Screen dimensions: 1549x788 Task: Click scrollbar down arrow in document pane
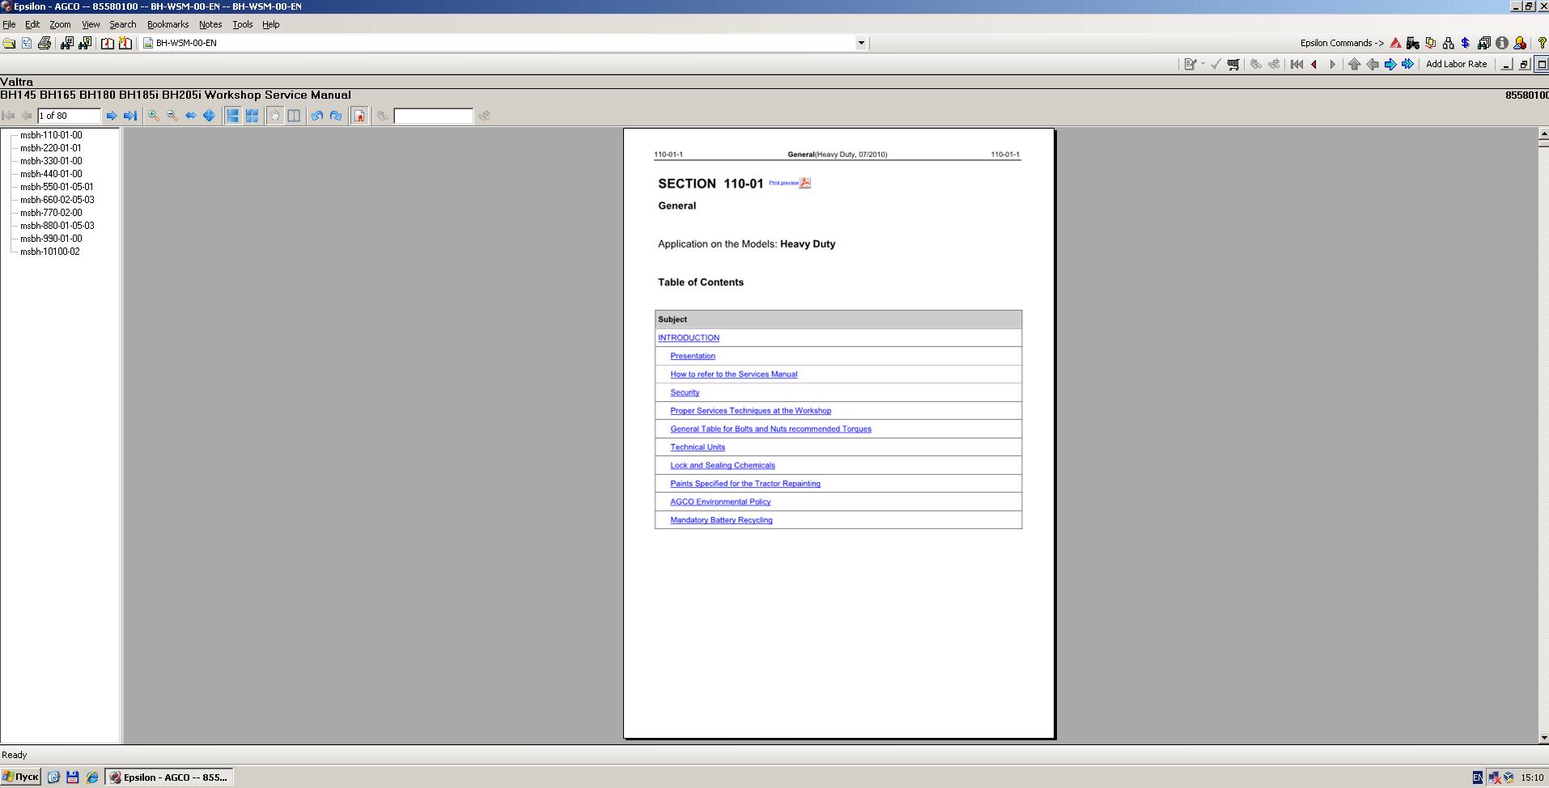point(1543,738)
